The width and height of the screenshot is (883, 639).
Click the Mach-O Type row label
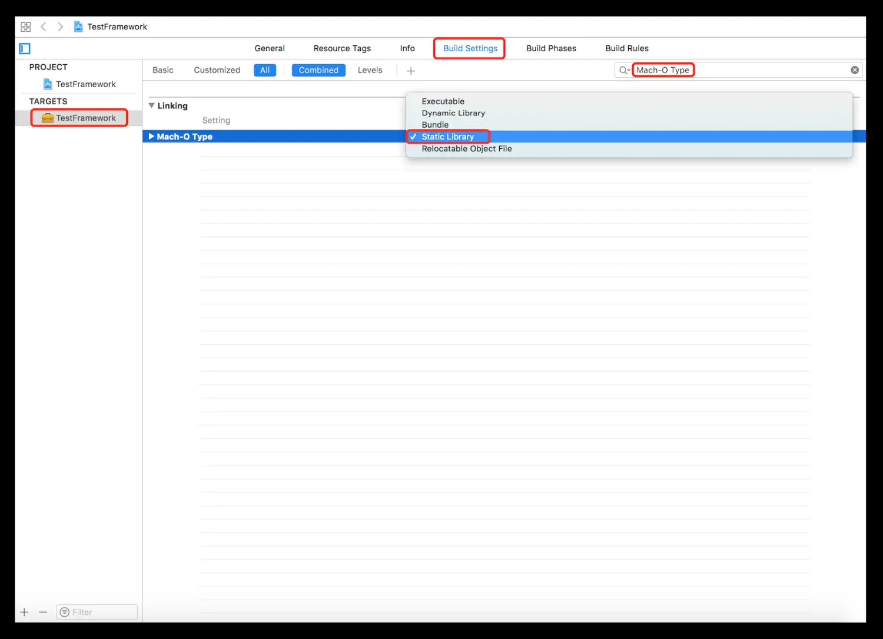click(x=184, y=137)
